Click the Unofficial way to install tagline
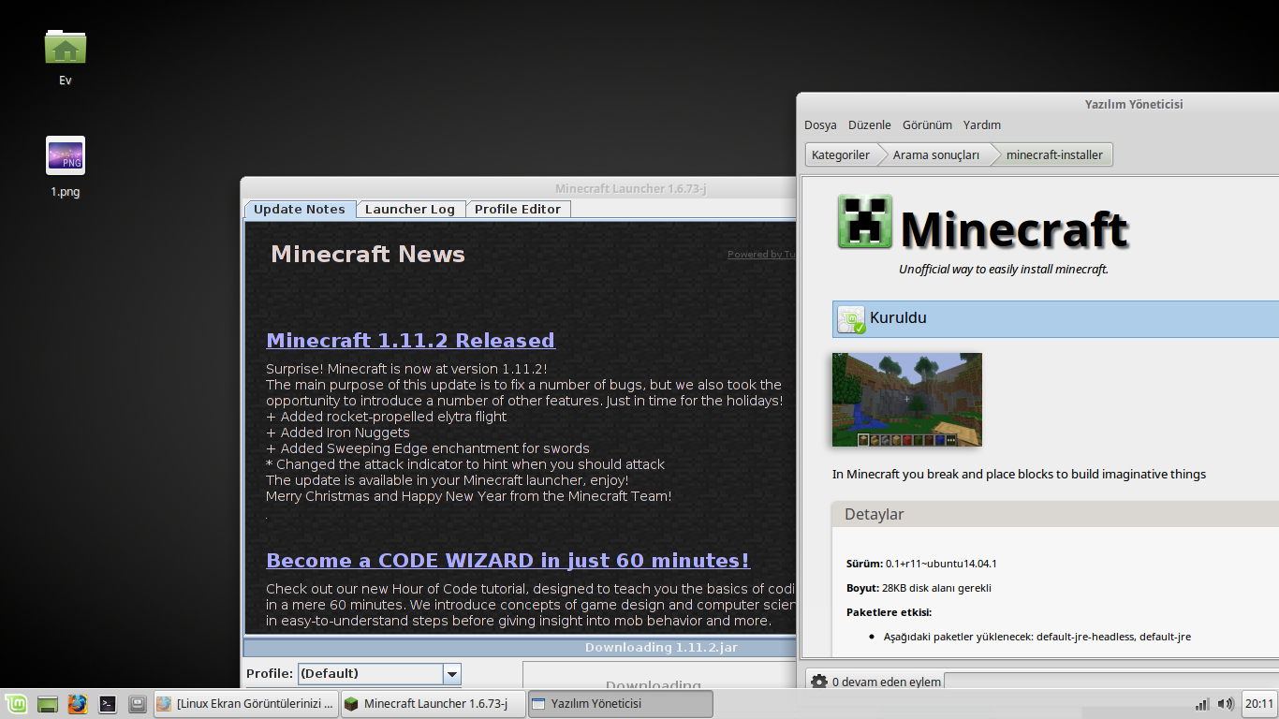 coord(1004,269)
